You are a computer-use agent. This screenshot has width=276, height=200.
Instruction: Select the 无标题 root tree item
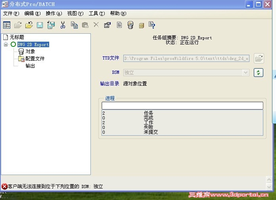point(17,37)
